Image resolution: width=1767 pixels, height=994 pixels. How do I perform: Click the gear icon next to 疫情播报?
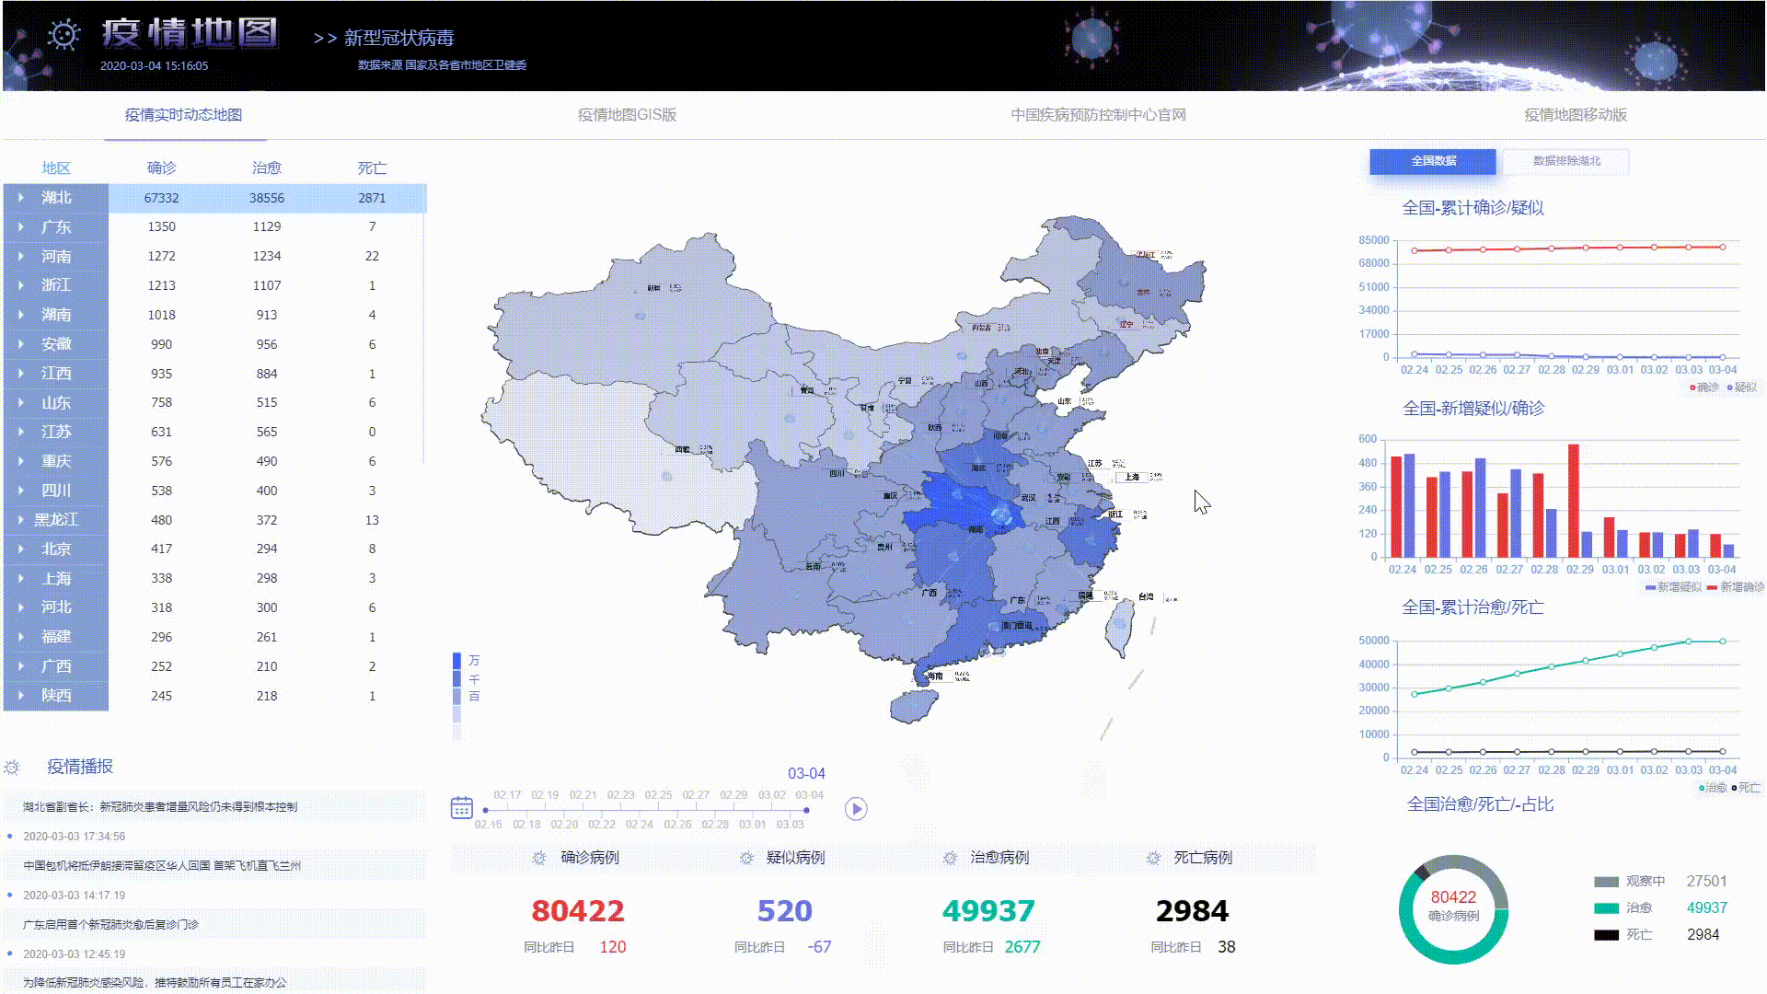[x=12, y=768]
